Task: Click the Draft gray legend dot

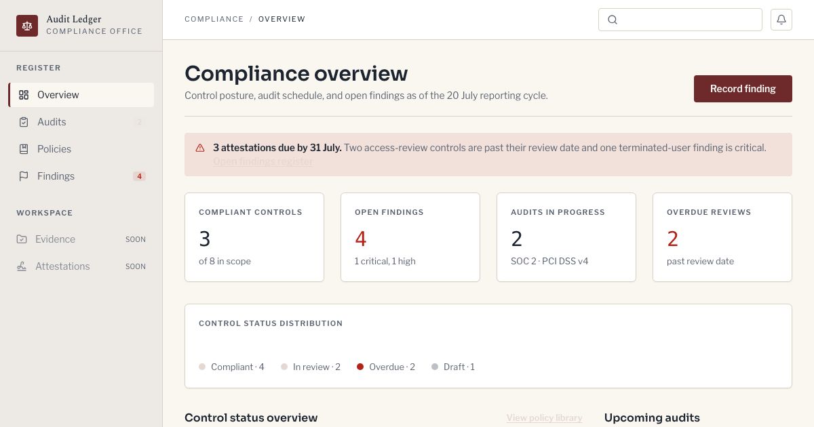Action: [435, 367]
